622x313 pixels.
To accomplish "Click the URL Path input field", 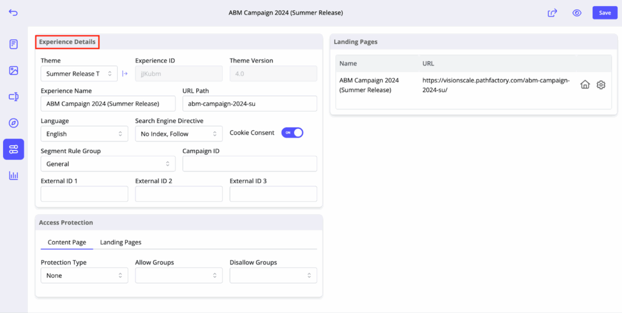I will (250, 103).
